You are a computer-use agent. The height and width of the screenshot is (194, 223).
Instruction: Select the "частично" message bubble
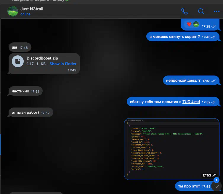(20, 91)
